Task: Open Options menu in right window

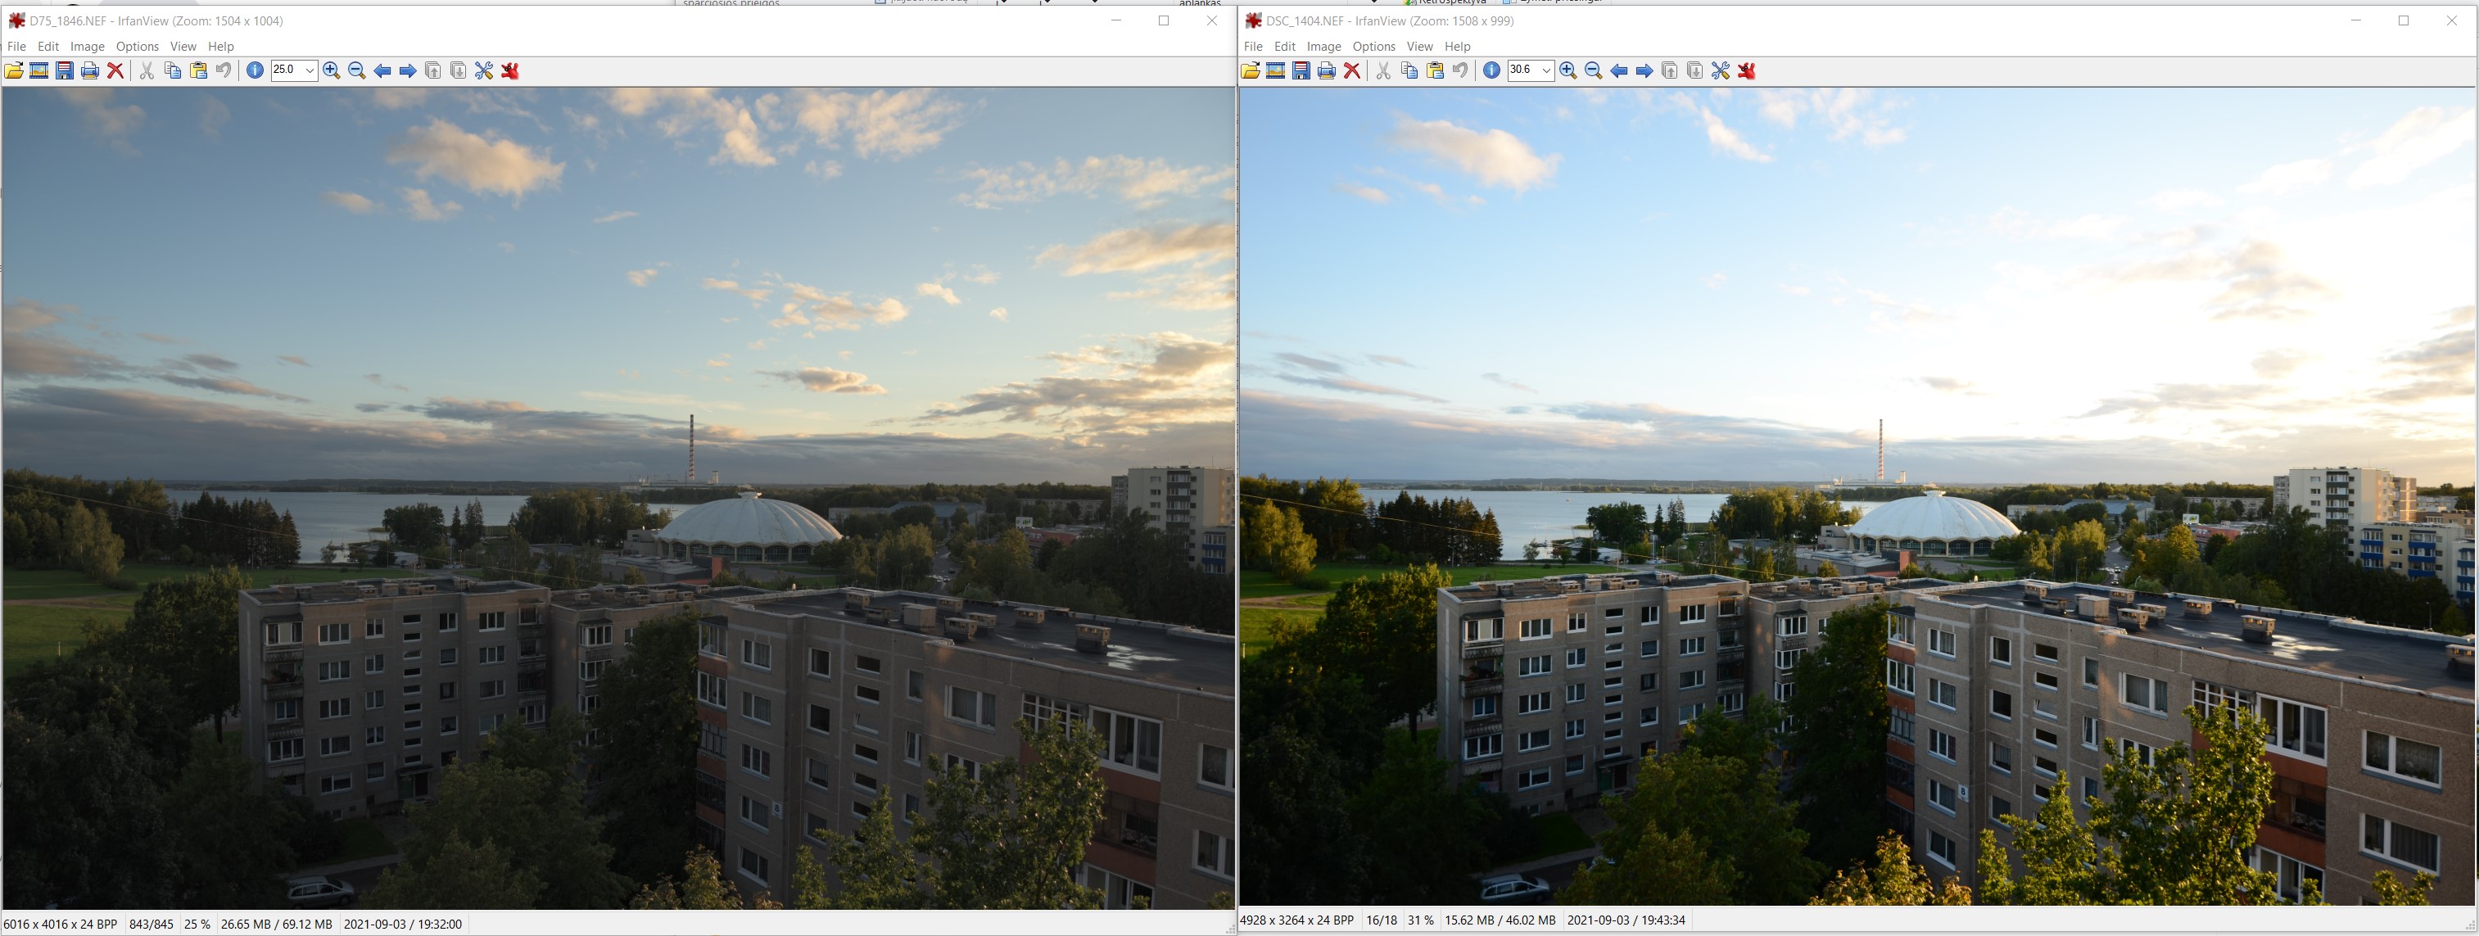Action: [x=1373, y=46]
